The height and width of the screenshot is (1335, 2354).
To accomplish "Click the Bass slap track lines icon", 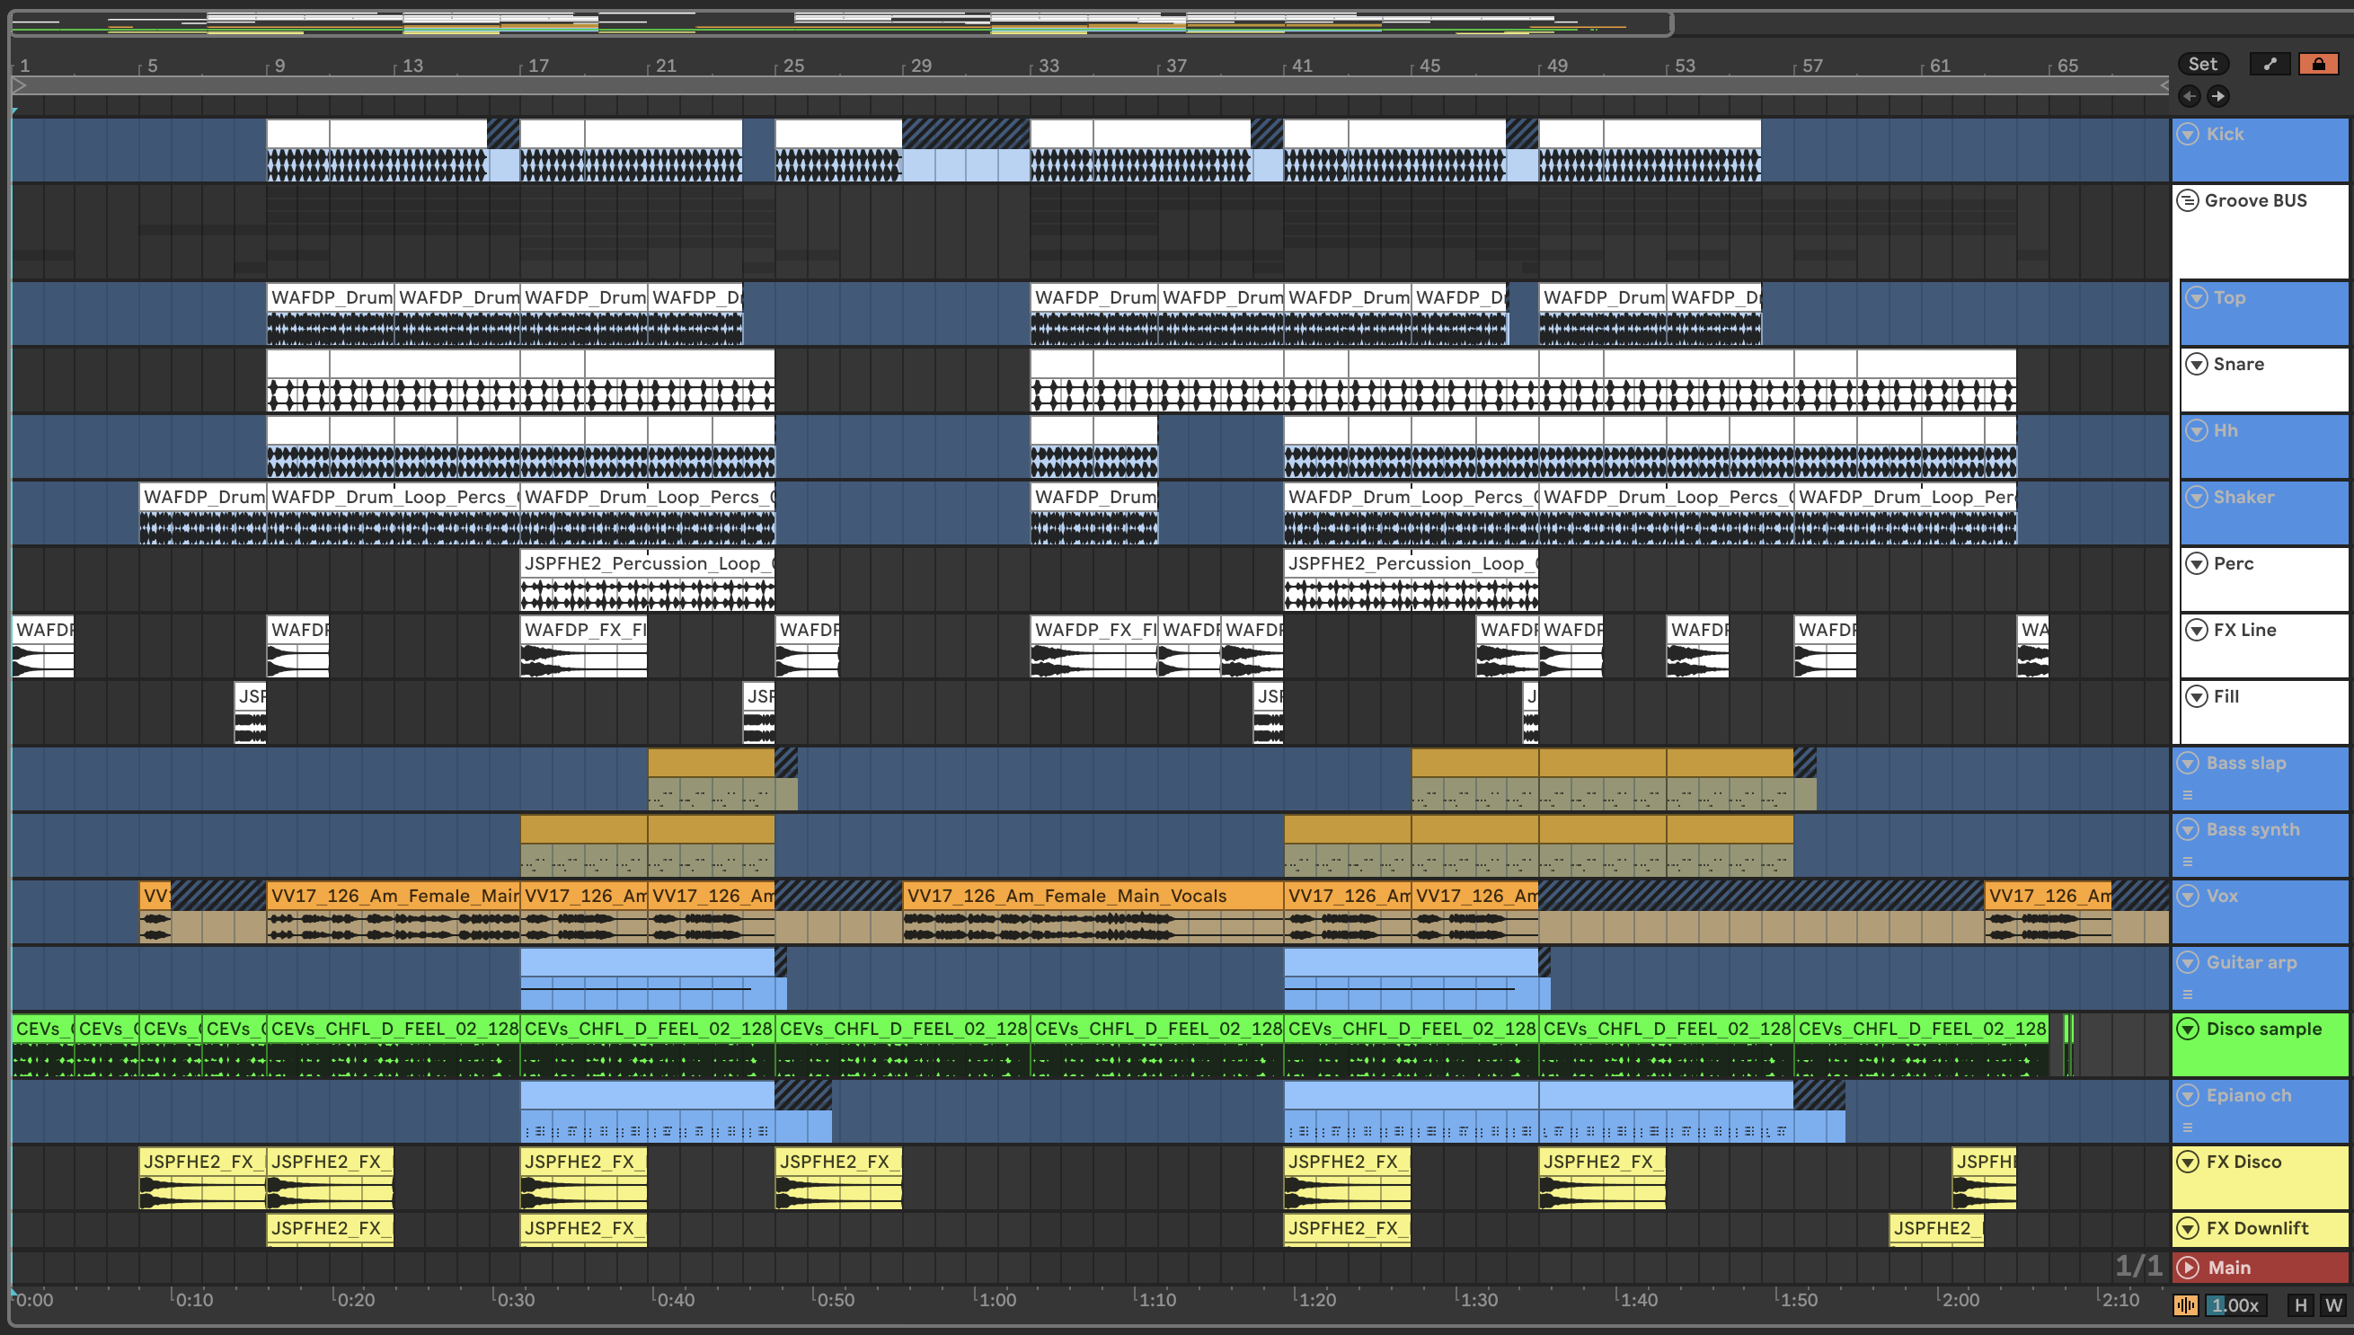I will point(2188,795).
